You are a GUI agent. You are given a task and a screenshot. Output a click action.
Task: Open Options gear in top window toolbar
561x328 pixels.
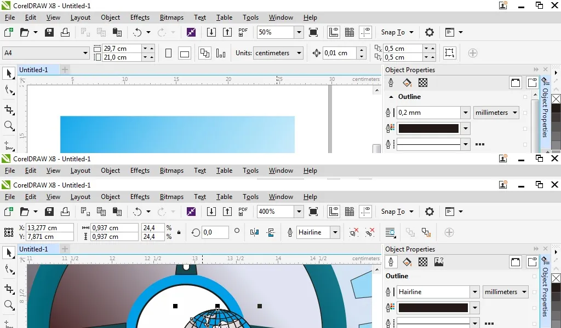pos(430,32)
